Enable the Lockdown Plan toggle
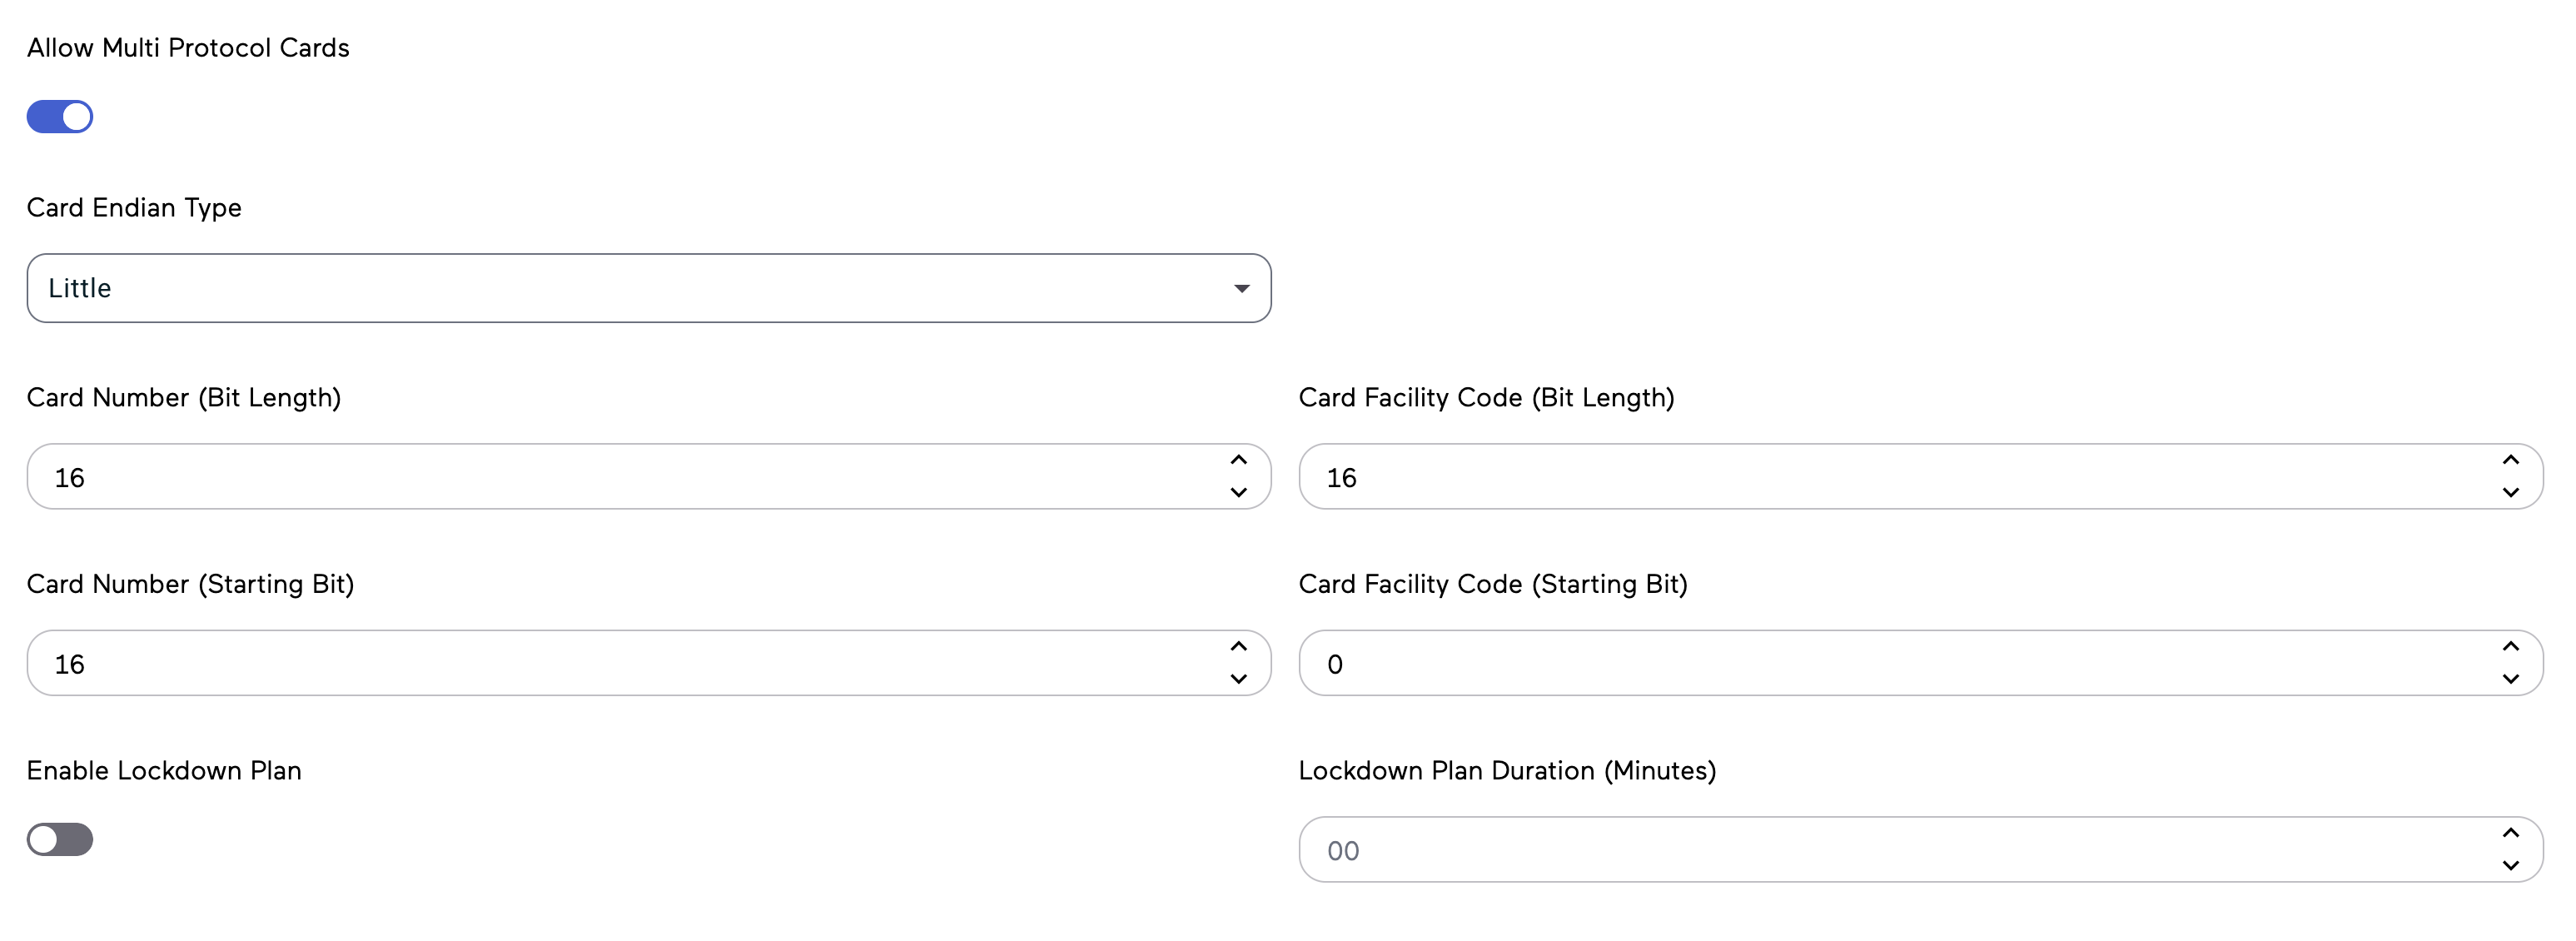The image size is (2576, 941). point(59,839)
